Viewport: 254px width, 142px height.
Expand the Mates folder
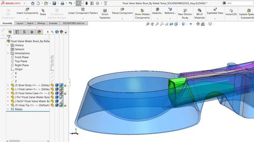tap(8, 109)
